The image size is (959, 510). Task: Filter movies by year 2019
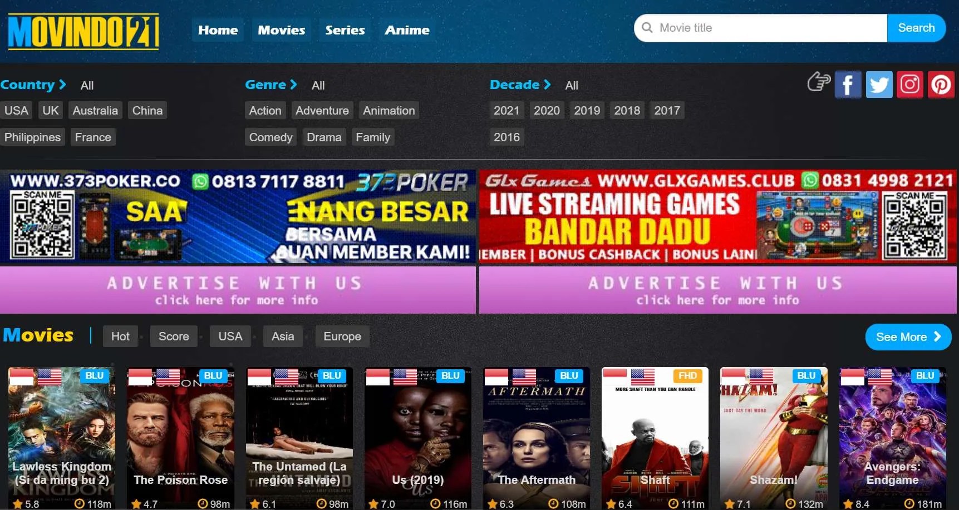tap(587, 111)
